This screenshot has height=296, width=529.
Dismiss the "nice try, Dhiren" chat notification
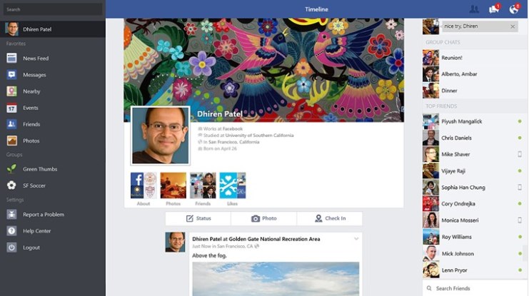pos(513,26)
